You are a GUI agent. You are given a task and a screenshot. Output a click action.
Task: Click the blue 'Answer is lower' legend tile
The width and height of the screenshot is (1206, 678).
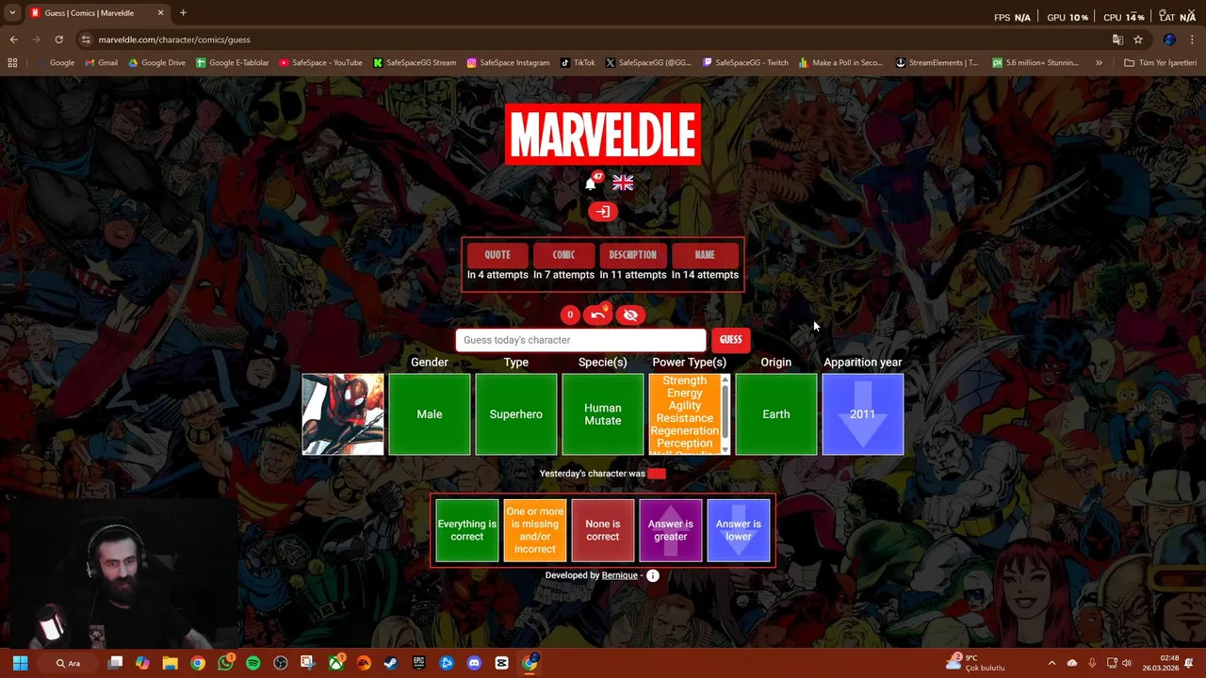[x=739, y=530]
